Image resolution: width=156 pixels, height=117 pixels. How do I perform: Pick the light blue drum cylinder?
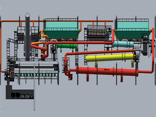(123, 44)
